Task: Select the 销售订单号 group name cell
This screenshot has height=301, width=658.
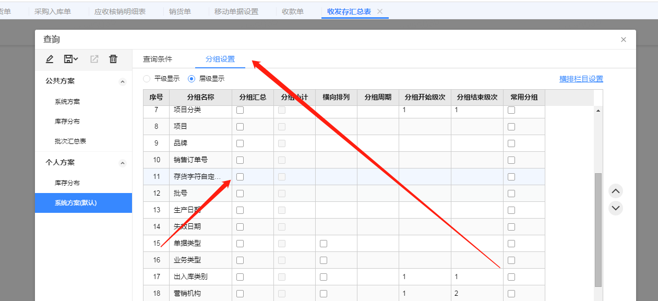Action: (201, 160)
